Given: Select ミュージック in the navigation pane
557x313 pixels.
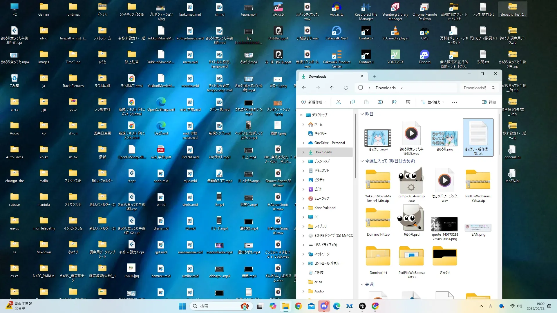Looking at the screenshot, I should click(321, 199).
